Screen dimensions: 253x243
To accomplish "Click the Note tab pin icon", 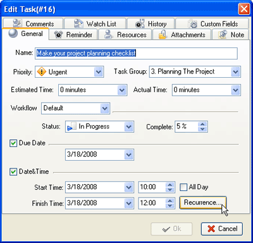I will pos(223,34).
